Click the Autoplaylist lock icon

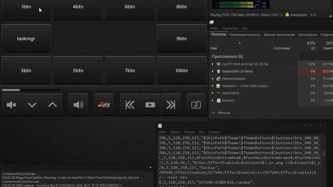tap(287, 15)
